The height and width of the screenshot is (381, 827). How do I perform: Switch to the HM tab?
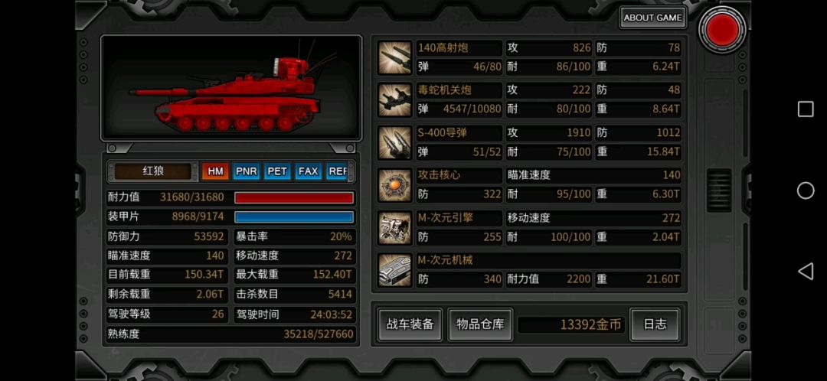point(215,171)
